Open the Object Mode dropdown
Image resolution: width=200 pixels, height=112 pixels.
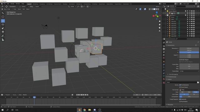[7, 9]
